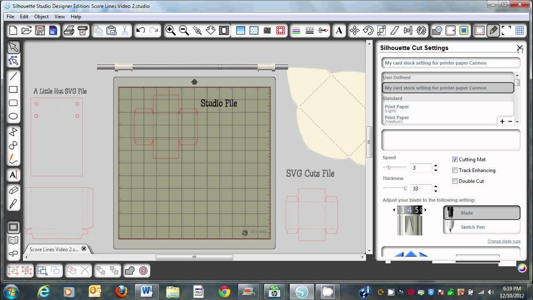This screenshot has width=533, height=300.
Task: Open Fill Color window icon
Action: click(241, 30)
